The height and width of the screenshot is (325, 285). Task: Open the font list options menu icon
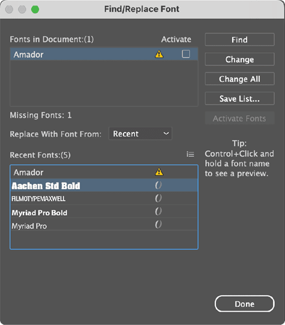(190, 154)
